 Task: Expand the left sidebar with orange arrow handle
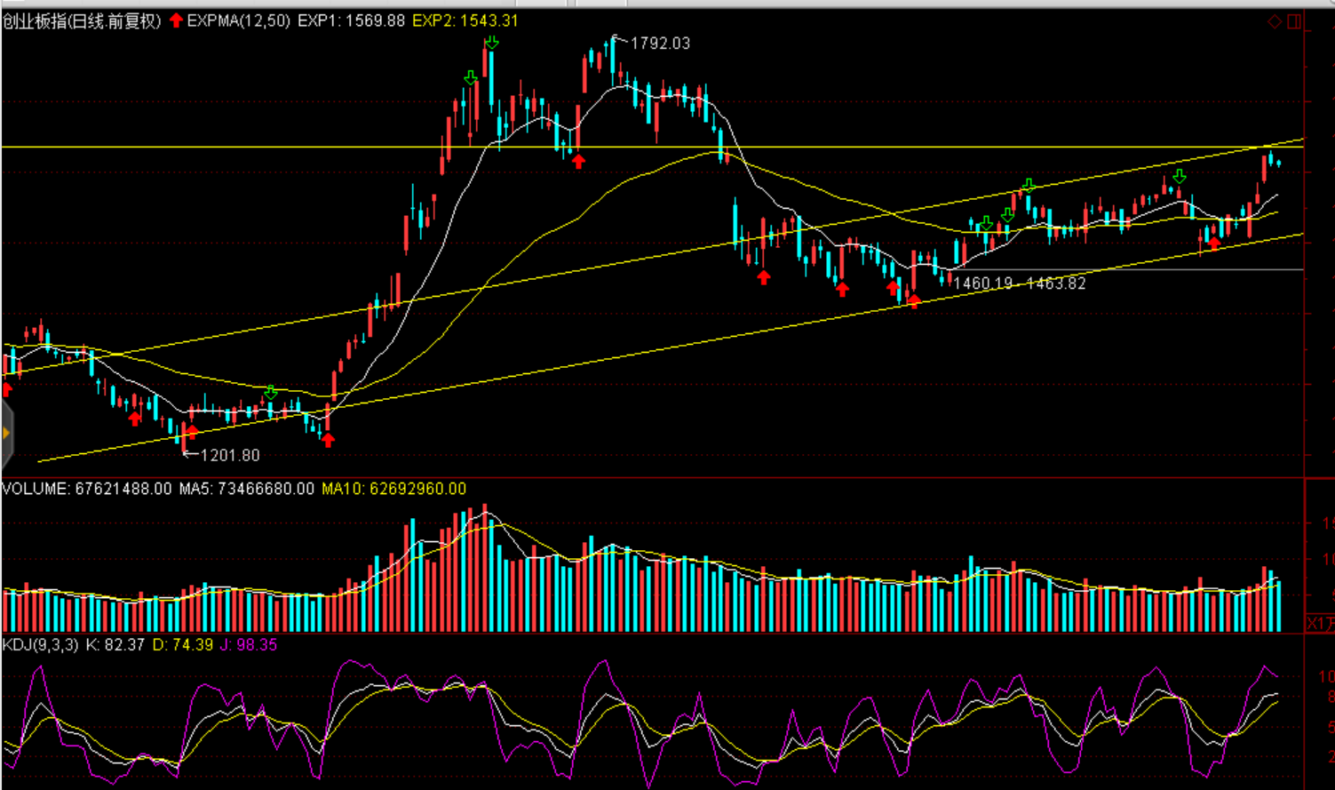(6, 433)
